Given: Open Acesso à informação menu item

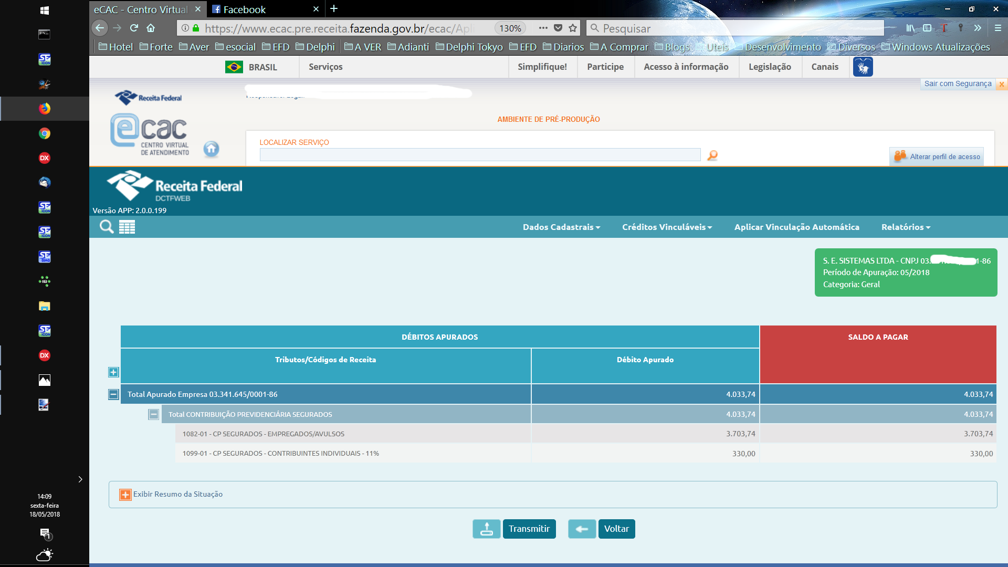Looking at the screenshot, I should (x=686, y=67).
